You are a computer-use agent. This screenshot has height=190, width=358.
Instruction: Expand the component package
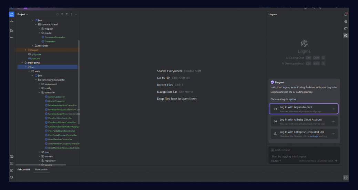click(39, 84)
